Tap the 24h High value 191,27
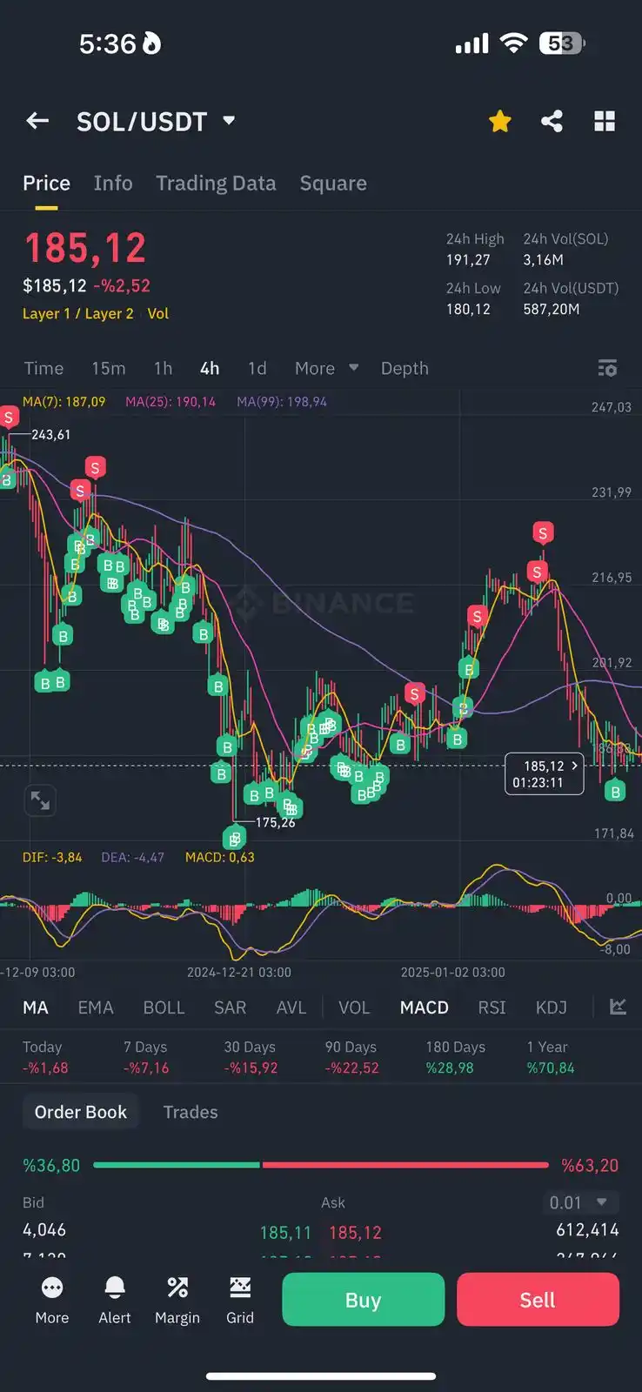Image resolution: width=642 pixels, height=1392 pixels. coord(468,260)
